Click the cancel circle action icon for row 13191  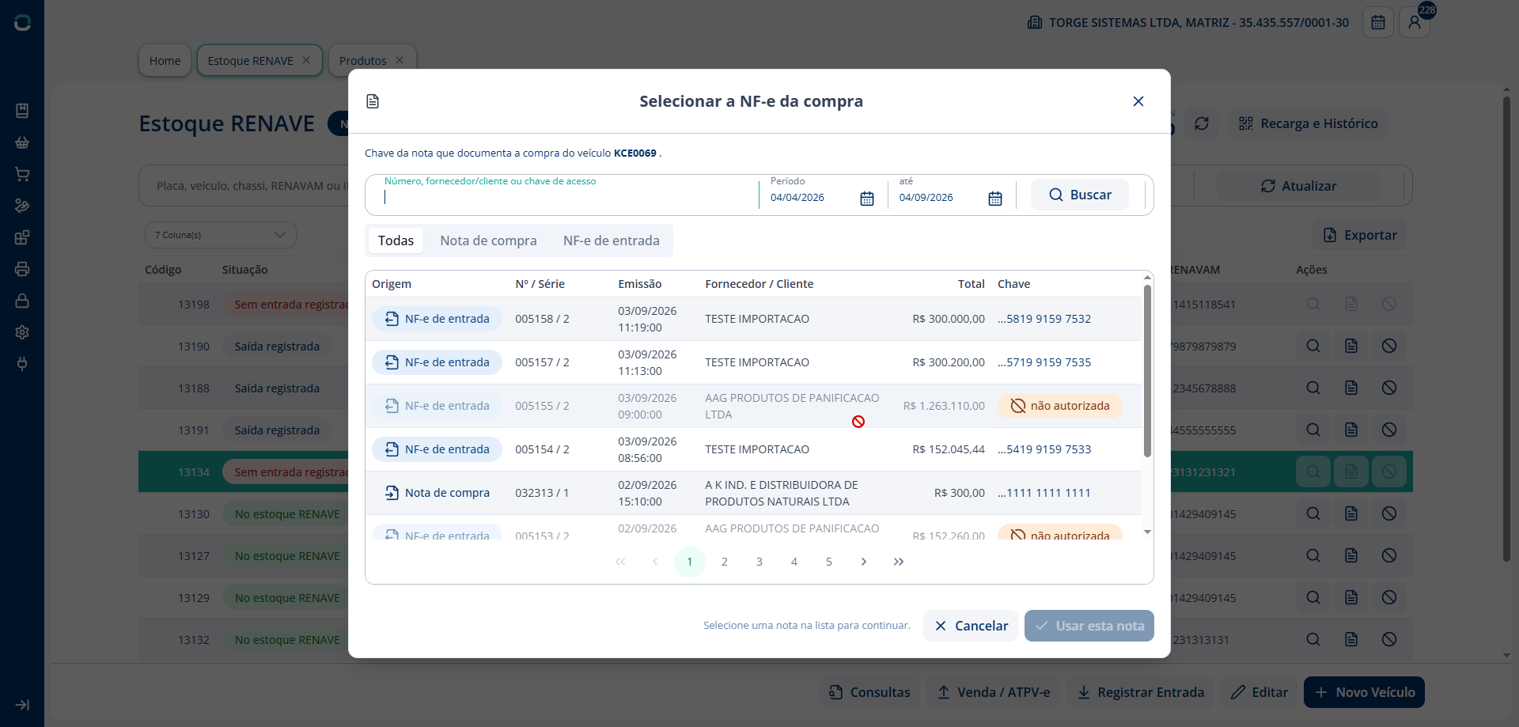(x=1389, y=430)
